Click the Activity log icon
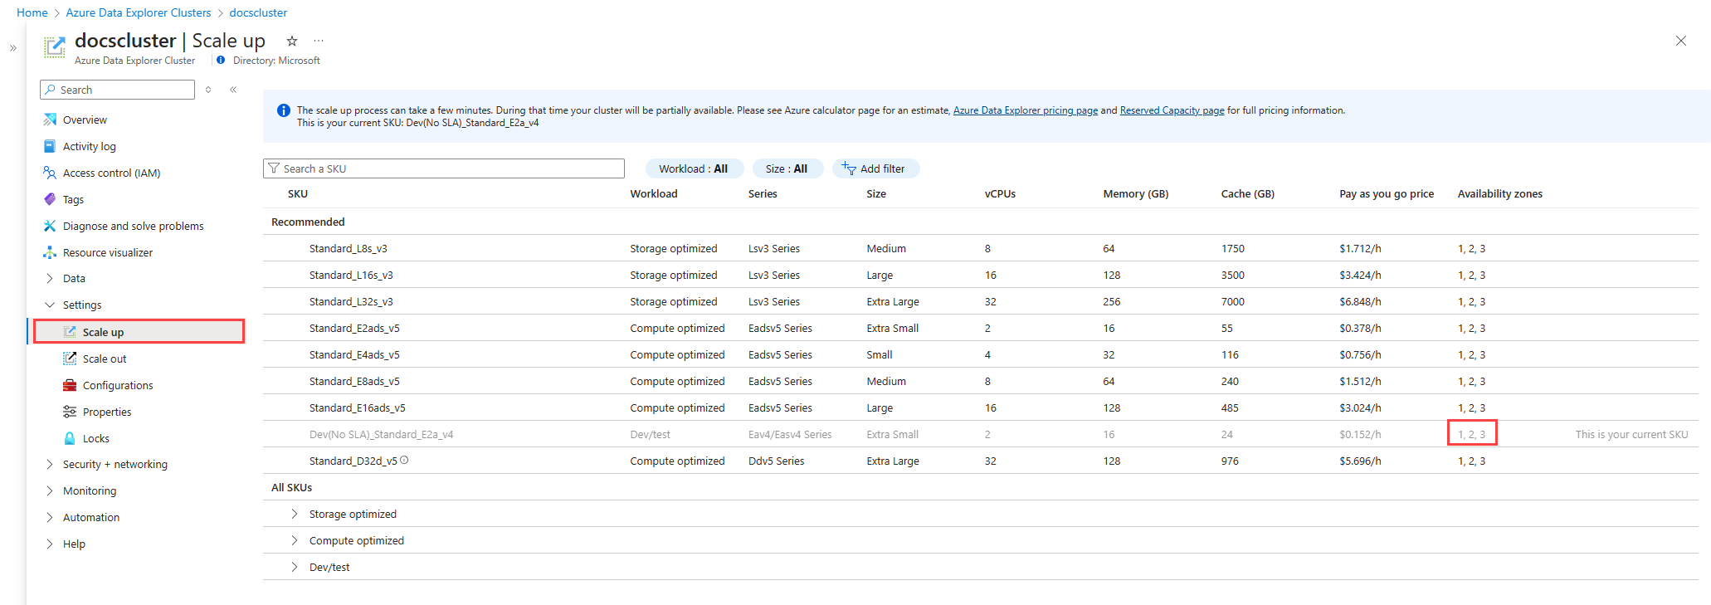Image resolution: width=1711 pixels, height=605 pixels. pos(50,146)
